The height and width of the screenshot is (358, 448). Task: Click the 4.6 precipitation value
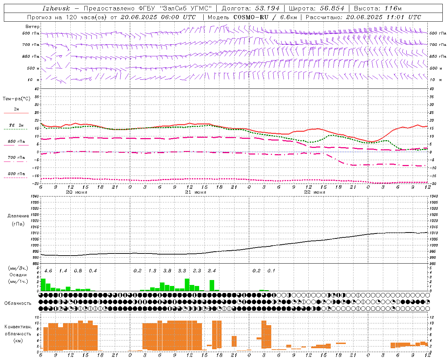tap(48, 271)
